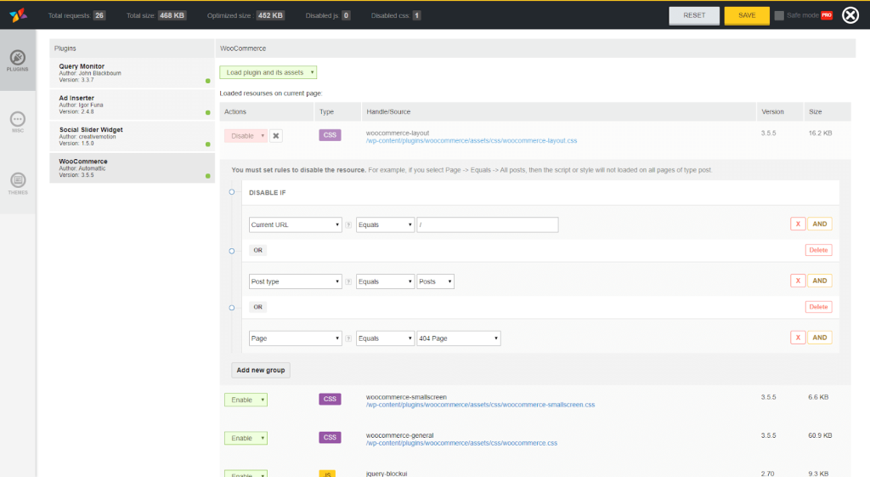Open Equals operator dropdown in Page row
Viewport: 870px width, 477px height.
[385, 338]
